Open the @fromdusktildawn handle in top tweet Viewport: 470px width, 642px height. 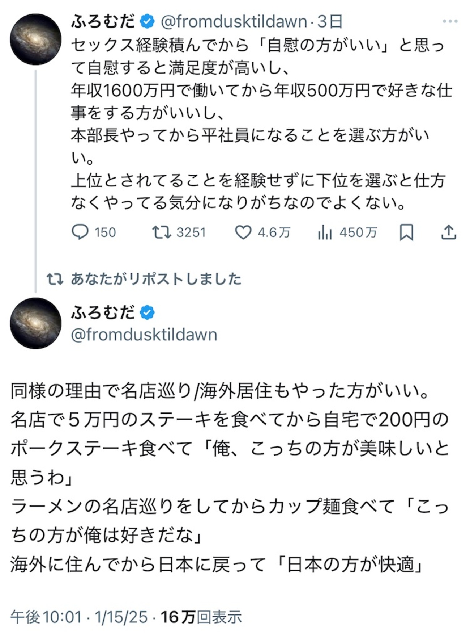[x=234, y=21]
